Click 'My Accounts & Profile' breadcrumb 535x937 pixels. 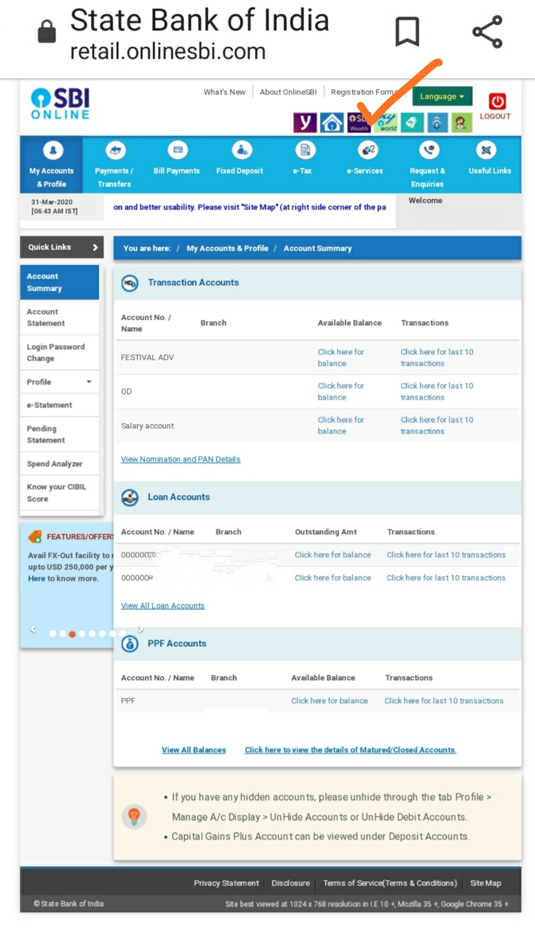(x=227, y=248)
